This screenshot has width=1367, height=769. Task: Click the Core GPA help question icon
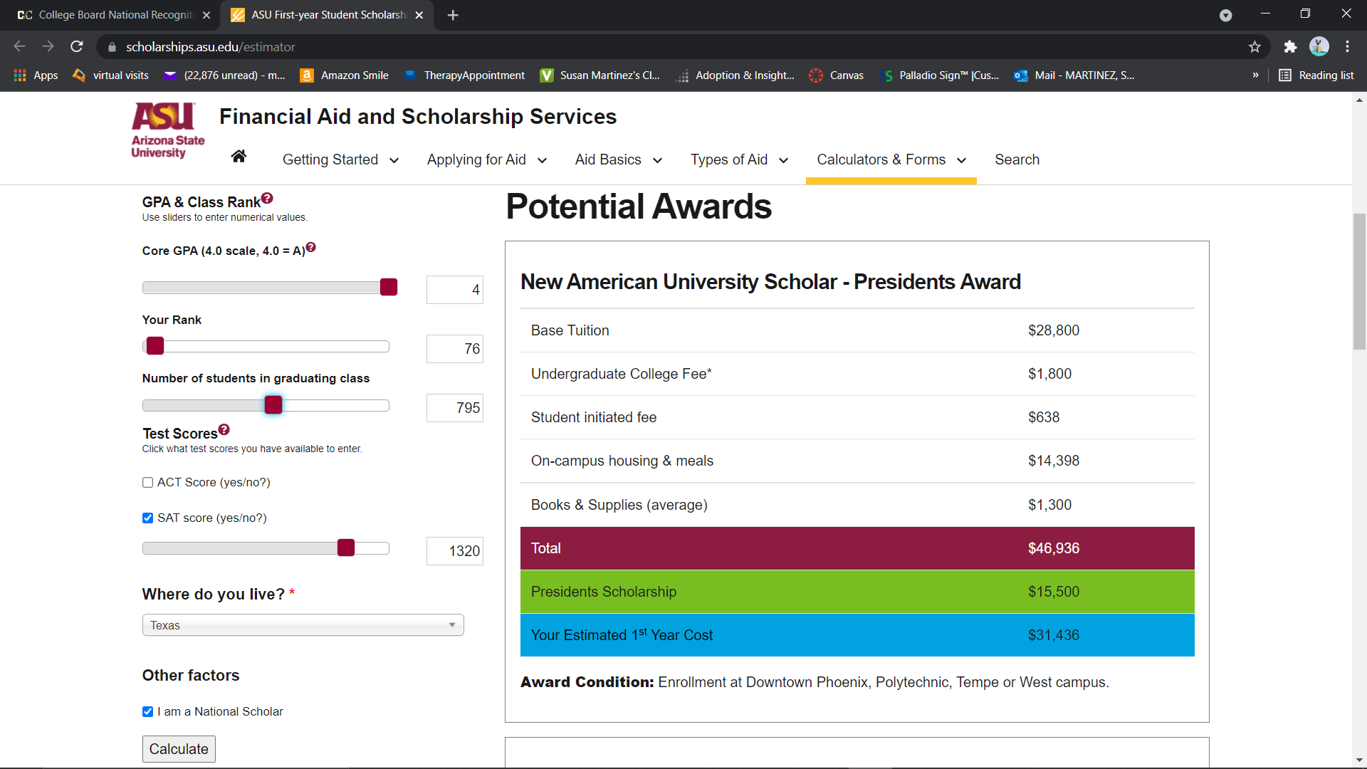311,248
